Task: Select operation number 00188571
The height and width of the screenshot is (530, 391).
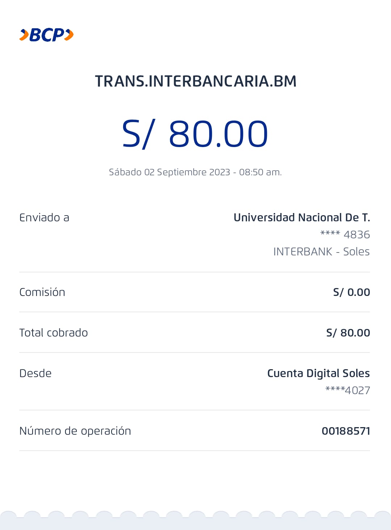Action: [x=346, y=431]
